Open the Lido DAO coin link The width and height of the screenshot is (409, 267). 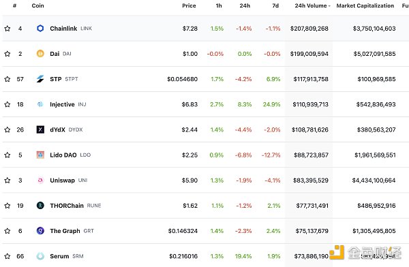click(x=63, y=155)
